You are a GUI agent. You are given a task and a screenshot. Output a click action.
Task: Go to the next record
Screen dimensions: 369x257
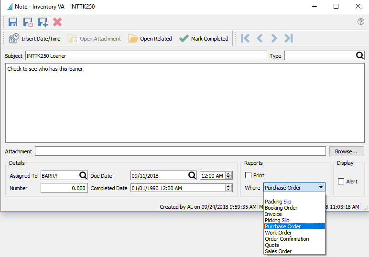click(x=274, y=38)
